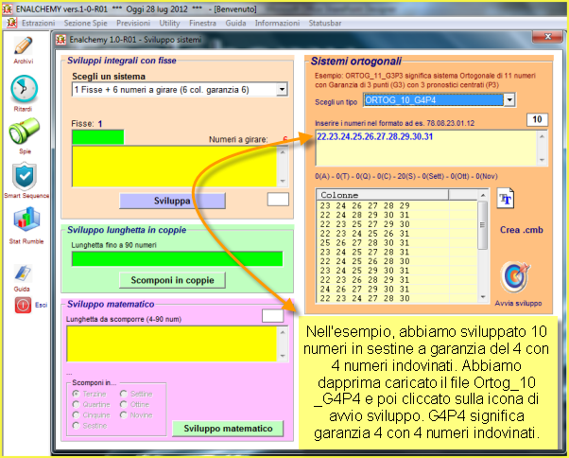This screenshot has height=458, width=569.
Task: Open the Stat Rumble chart icon
Action: (25, 219)
